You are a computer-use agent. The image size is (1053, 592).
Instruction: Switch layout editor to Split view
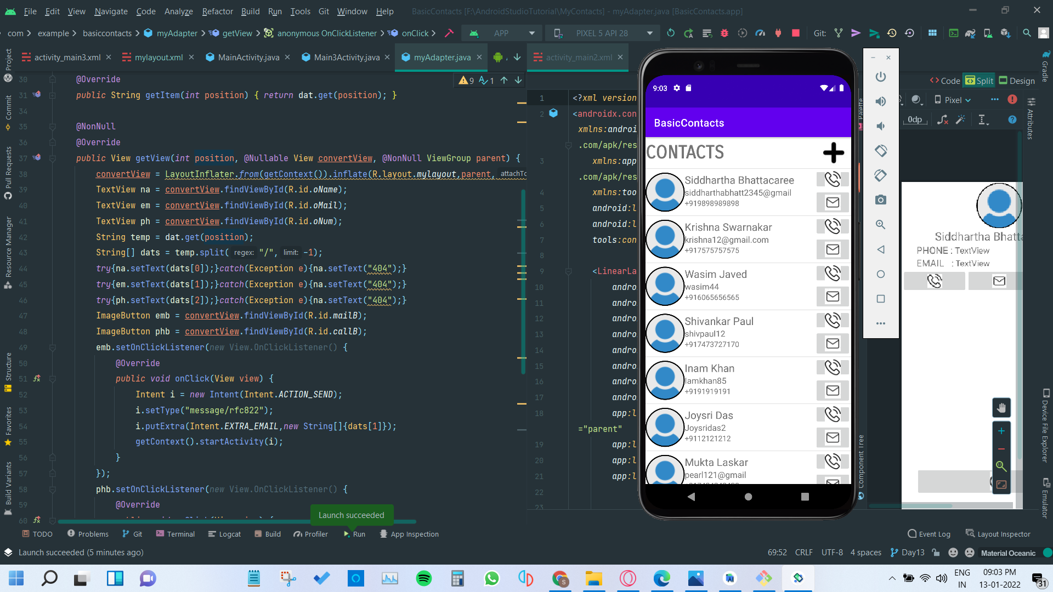coord(980,81)
